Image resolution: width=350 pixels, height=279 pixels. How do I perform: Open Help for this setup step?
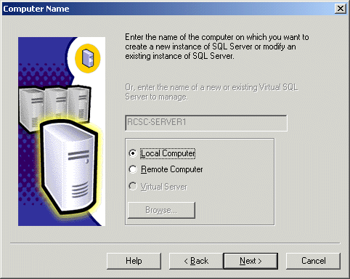134,261
